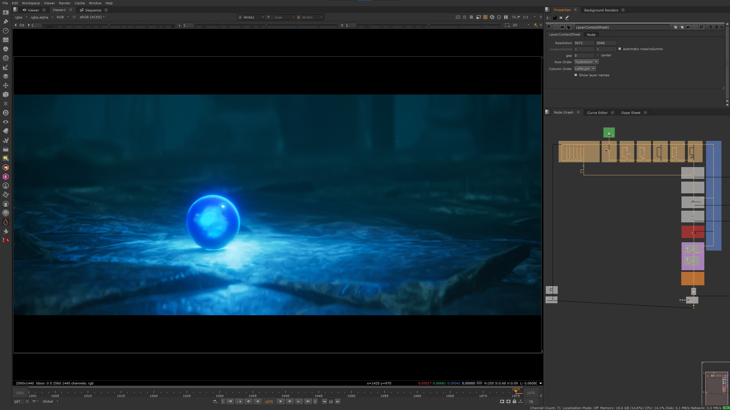Open the Channel nodes menu (stacked bars icon)

[5, 40]
